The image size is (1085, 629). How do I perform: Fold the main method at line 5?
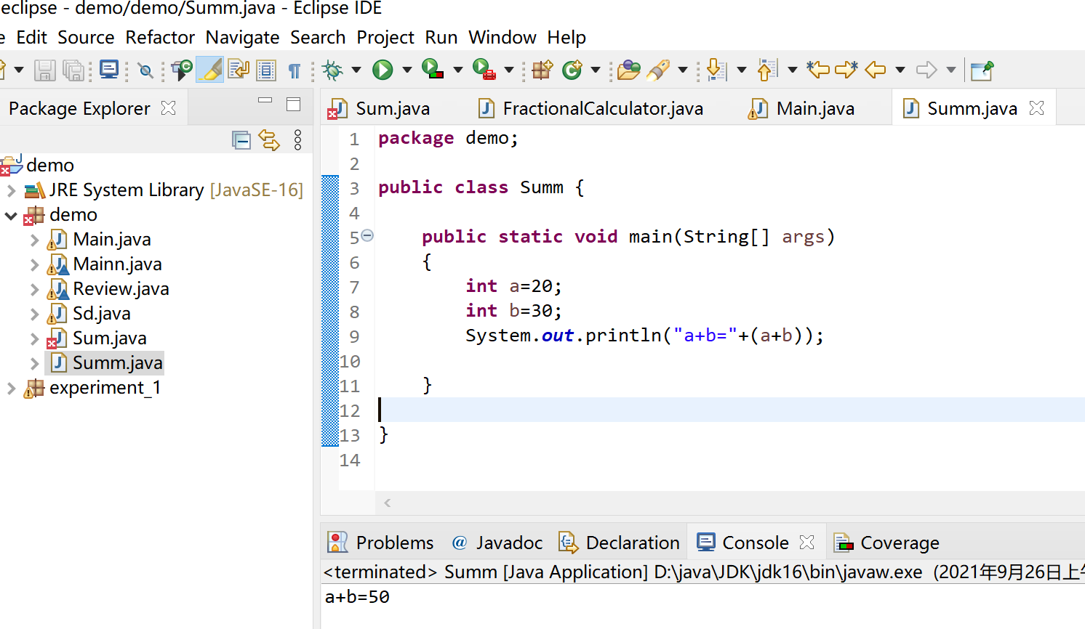click(367, 235)
